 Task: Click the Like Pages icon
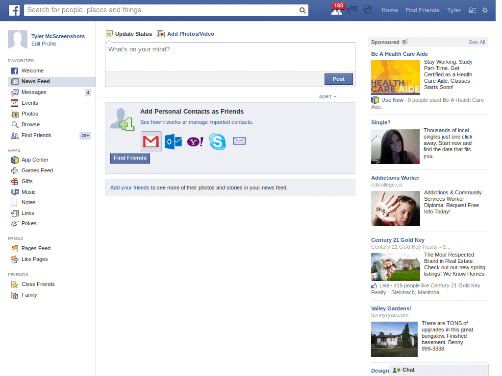tap(14, 259)
